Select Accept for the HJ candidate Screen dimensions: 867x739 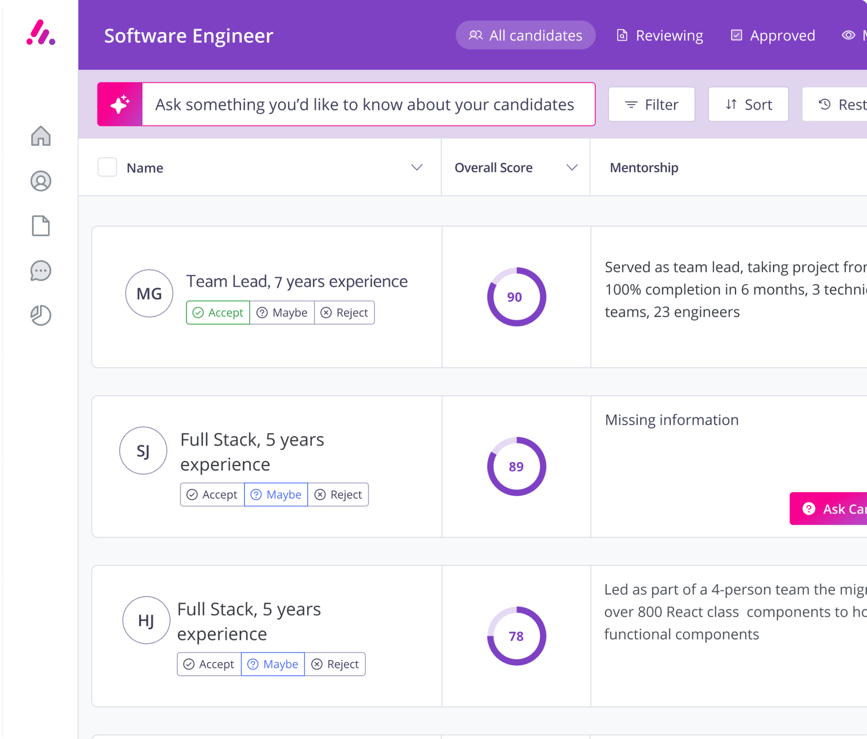(209, 664)
